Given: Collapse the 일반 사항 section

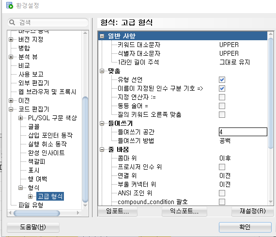Looking at the screenshot, I should 102,36.
